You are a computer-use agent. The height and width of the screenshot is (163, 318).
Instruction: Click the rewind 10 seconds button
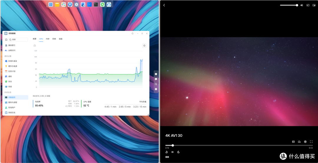coord(166,152)
